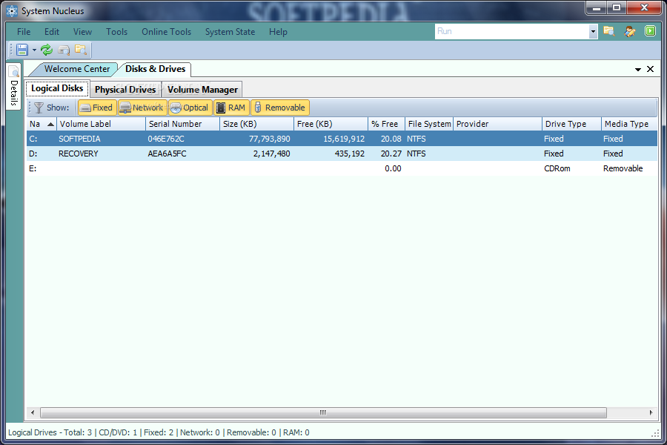Sort by % Free column header
Viewport: 667px width, 445px height.
coord(387,124)
